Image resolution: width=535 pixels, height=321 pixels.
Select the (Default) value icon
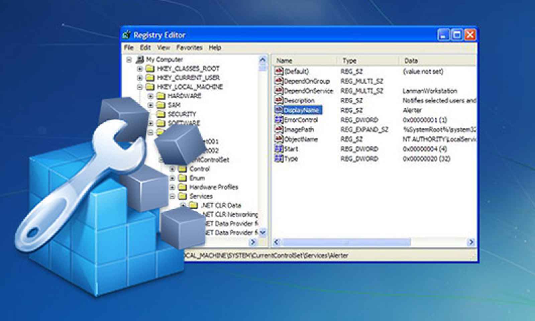click(279, 71)
